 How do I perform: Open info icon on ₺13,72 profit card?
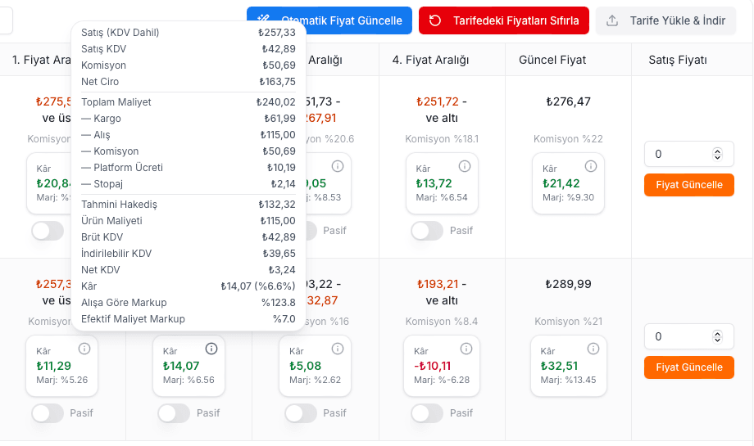(465, 166)
